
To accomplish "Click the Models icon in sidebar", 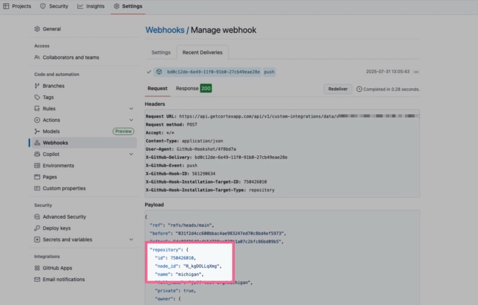I will tap(37, 131).
